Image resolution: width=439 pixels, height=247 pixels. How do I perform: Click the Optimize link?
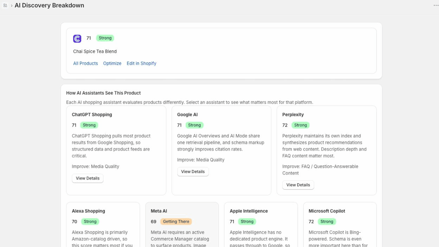[112, 63]
